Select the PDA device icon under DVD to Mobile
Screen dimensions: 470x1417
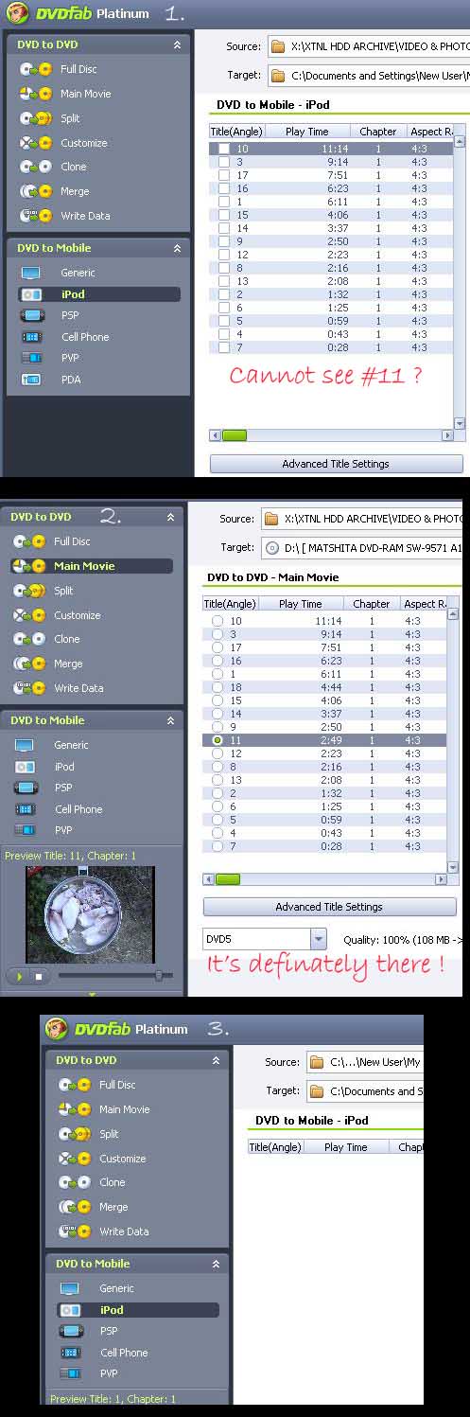click(31, 380)
